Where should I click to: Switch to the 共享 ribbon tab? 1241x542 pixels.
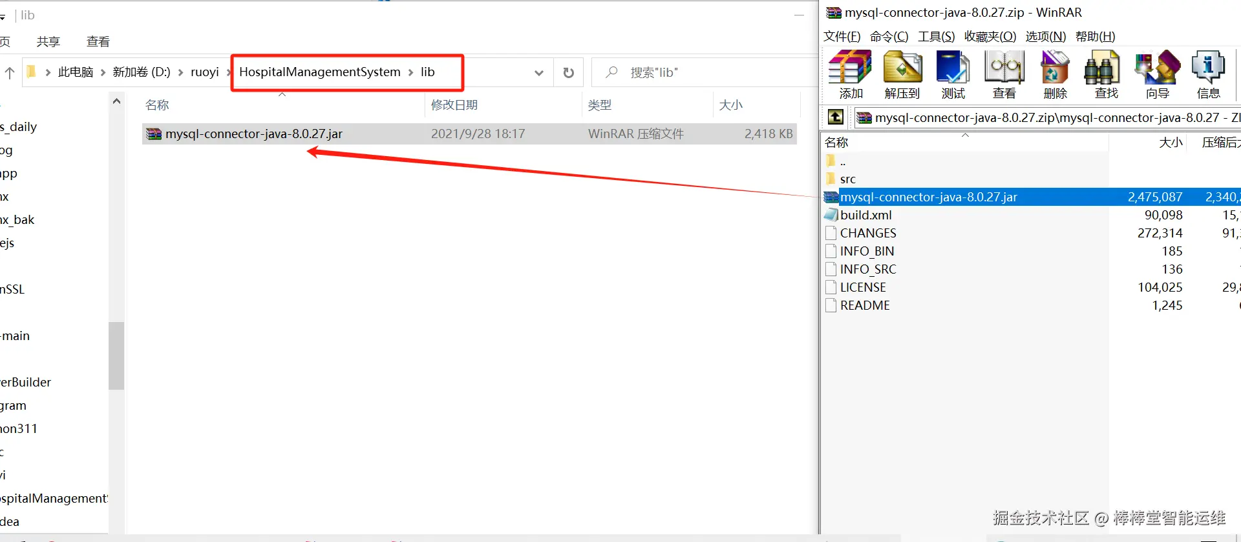[48, 41]
